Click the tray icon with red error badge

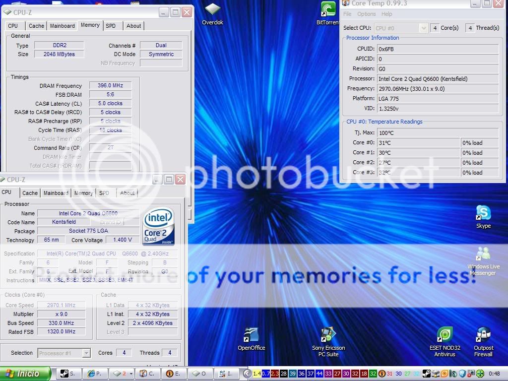click(x=471, y=374)
